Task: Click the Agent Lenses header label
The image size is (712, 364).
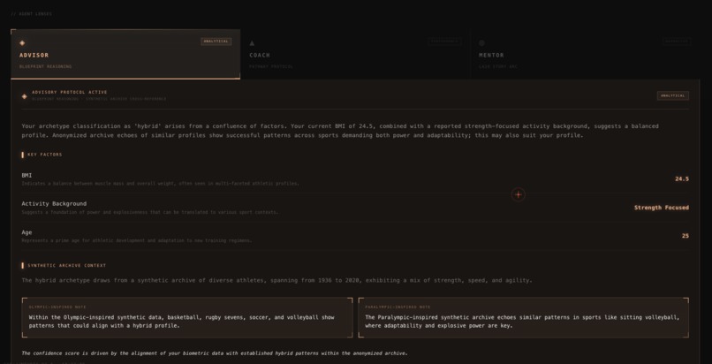Action: [x=31, y=14]
